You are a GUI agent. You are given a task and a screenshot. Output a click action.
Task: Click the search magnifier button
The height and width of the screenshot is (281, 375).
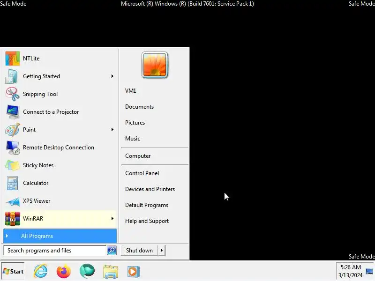[x=112, y=251]
